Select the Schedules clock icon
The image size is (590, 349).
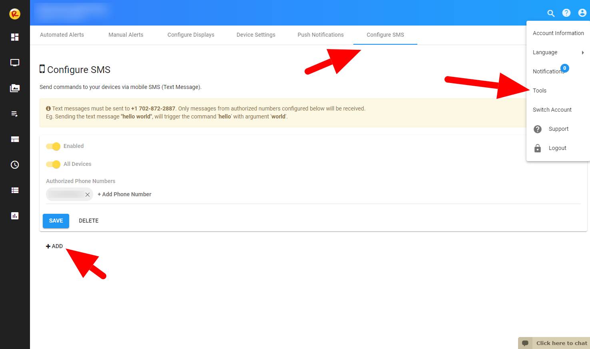[x=15, y=164]
